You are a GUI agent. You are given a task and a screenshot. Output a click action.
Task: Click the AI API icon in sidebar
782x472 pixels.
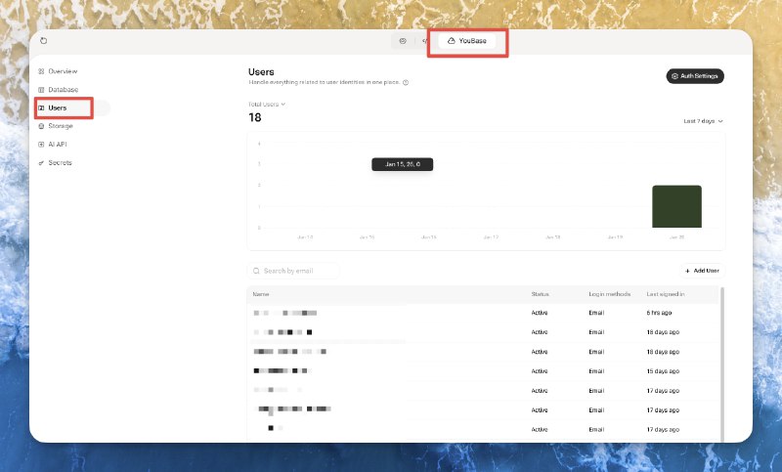tap(41, 144)
